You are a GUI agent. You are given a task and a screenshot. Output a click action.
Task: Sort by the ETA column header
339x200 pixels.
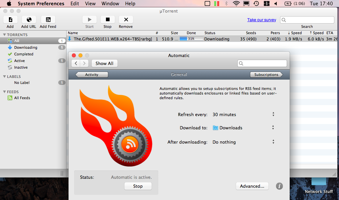click(x=330, y=33)
